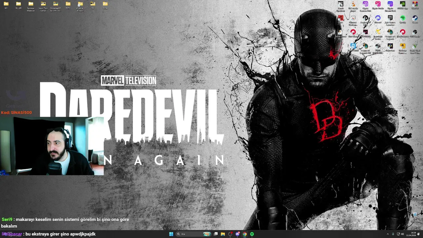Open the 301 desktop folder
This screenshot has height=238, width=423.
(6, 5)
